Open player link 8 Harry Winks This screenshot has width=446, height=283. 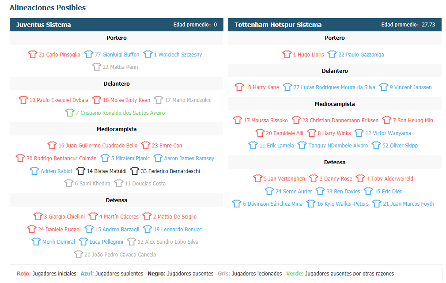coord(334,133)
